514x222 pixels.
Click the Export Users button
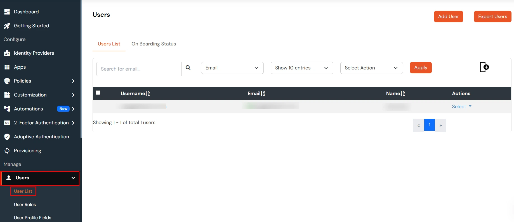pyautogui.click(x=492, y=16)
